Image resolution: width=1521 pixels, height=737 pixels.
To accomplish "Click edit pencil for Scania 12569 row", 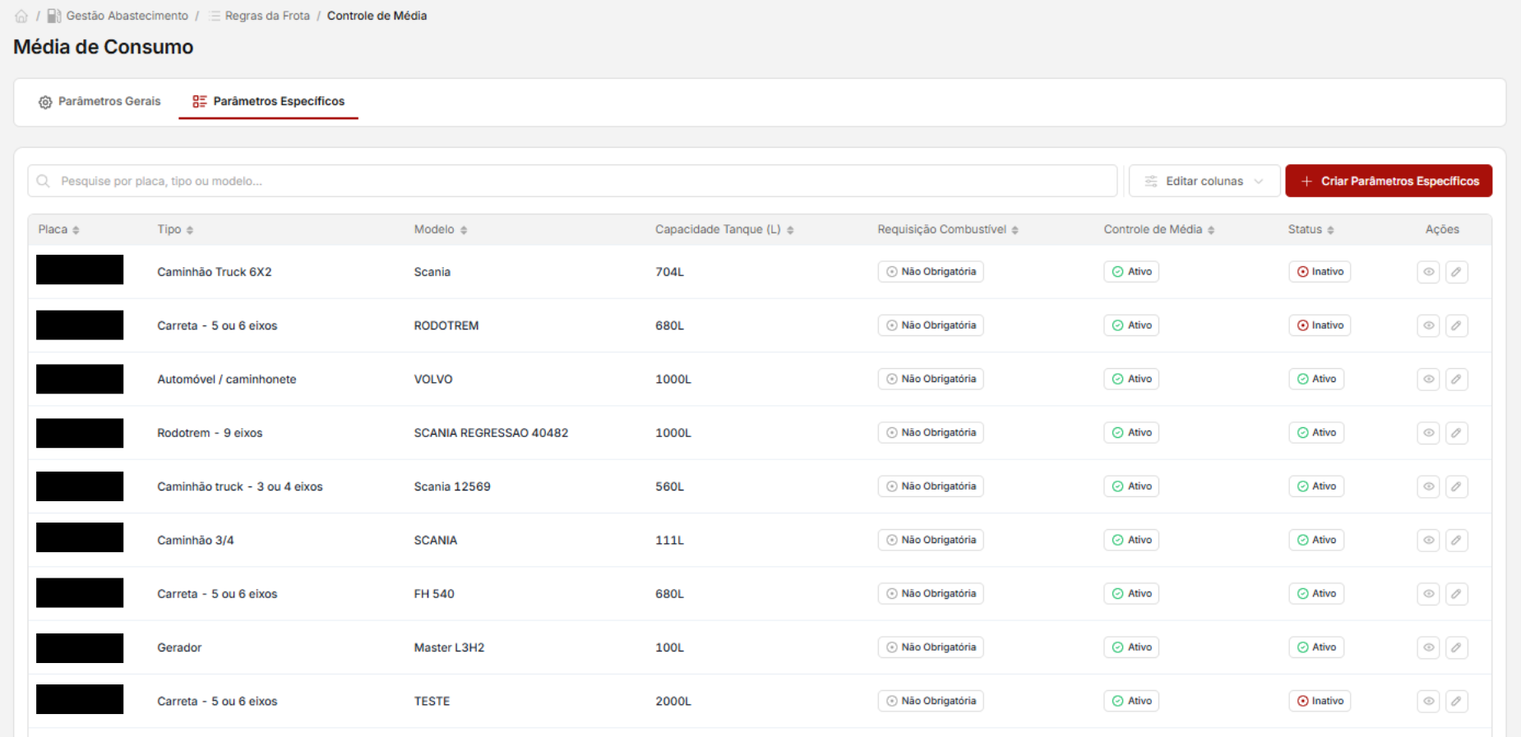I will point(1456,486).
